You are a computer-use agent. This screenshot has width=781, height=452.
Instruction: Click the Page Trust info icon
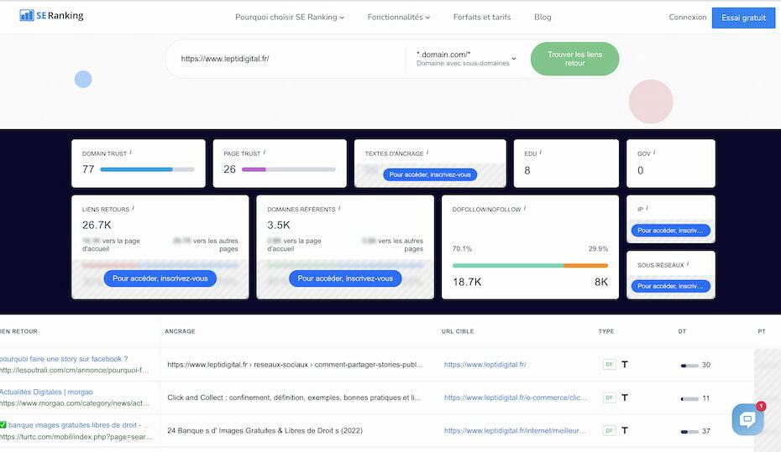click(x=264, y=153)
